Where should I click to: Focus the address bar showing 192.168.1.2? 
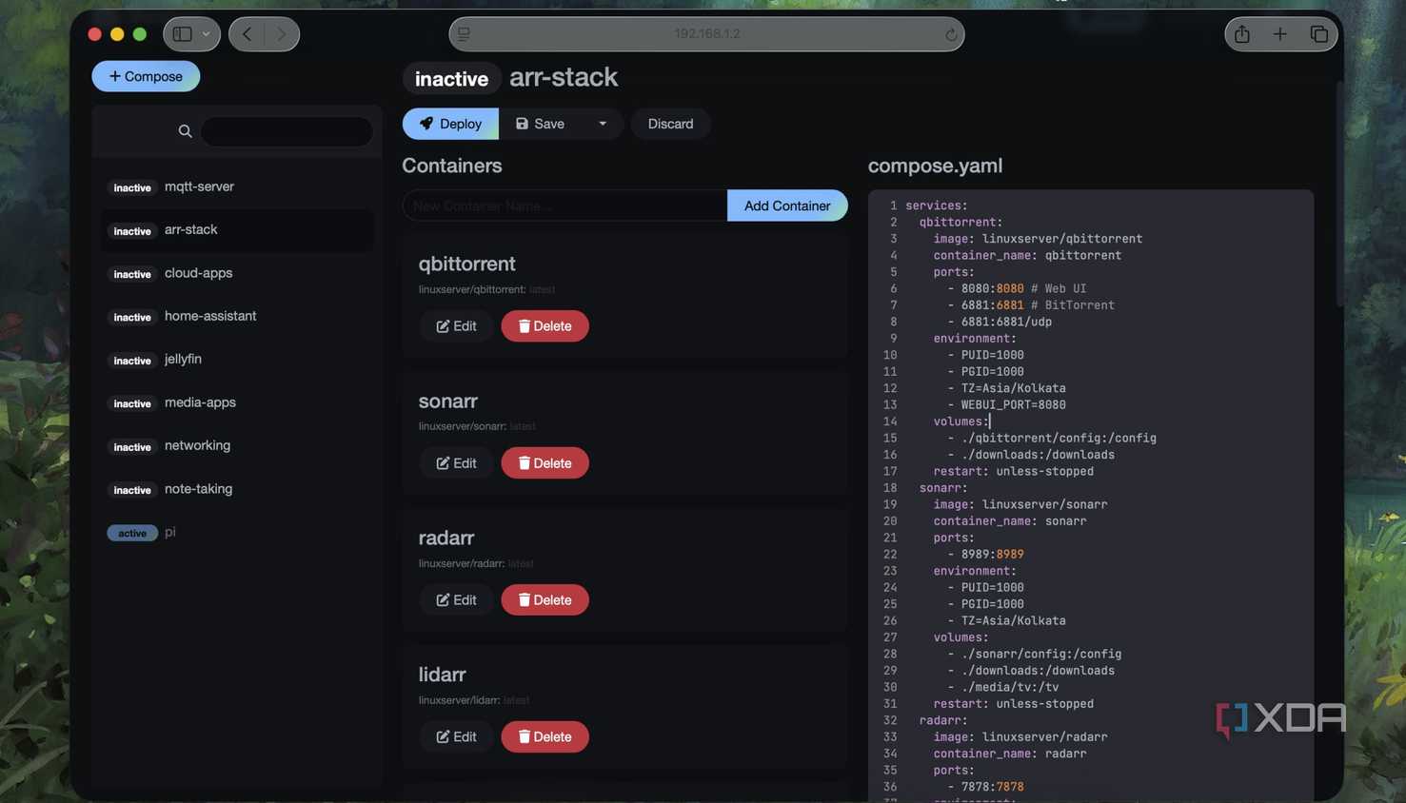pos(706,34)
